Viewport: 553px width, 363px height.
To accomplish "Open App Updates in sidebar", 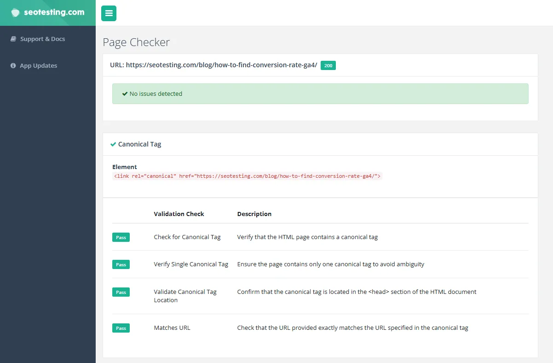I will (38, 66).
